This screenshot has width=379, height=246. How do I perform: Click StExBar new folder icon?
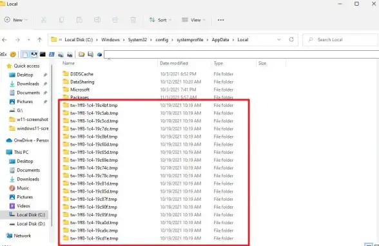81,54
